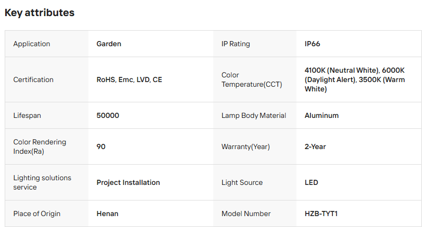Select the HZB-TYT1 model number

tap(321, 214)
